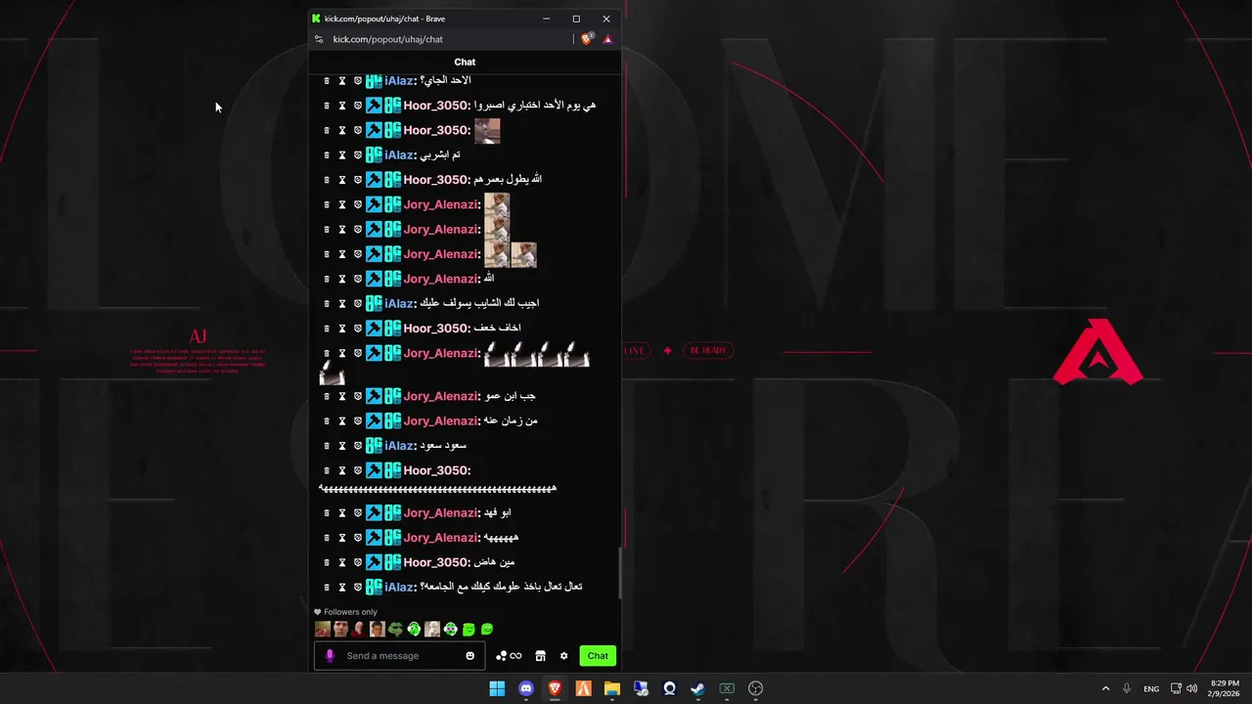Open Jory_Alenazi profile on 'الله' row
1252x704 pixels.
(442, 280)
